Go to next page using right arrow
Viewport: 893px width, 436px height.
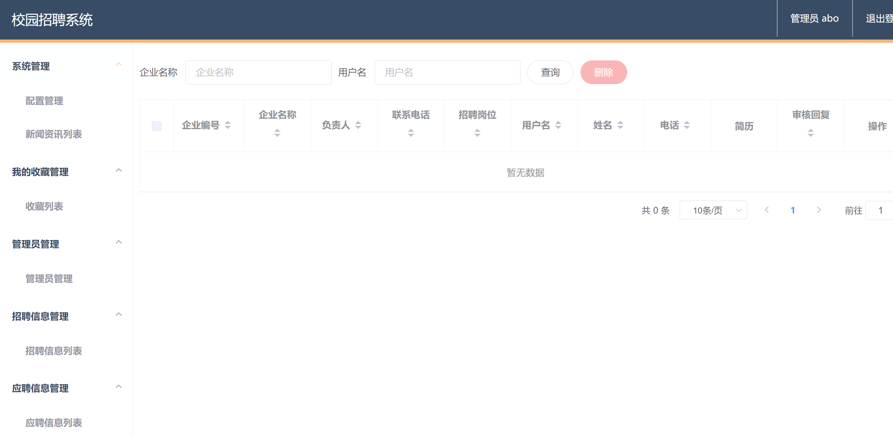click(x=819, y=210)
